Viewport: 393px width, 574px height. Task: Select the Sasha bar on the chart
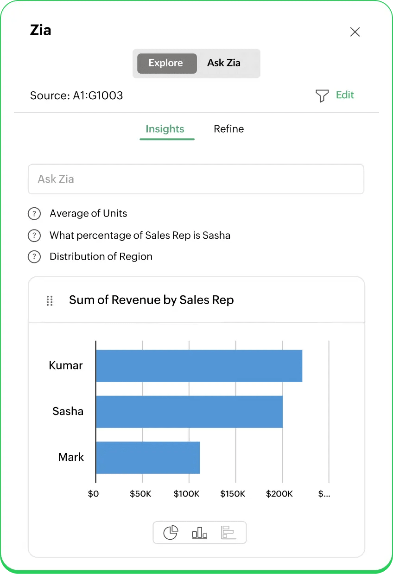[x=189, y=411]
